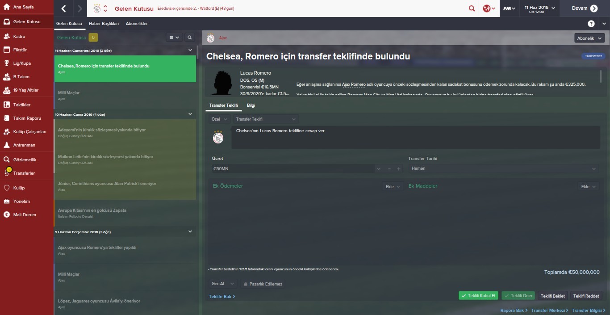Click the help question mark icon
This screenshot has width=610, height=315.
(591, 24)
